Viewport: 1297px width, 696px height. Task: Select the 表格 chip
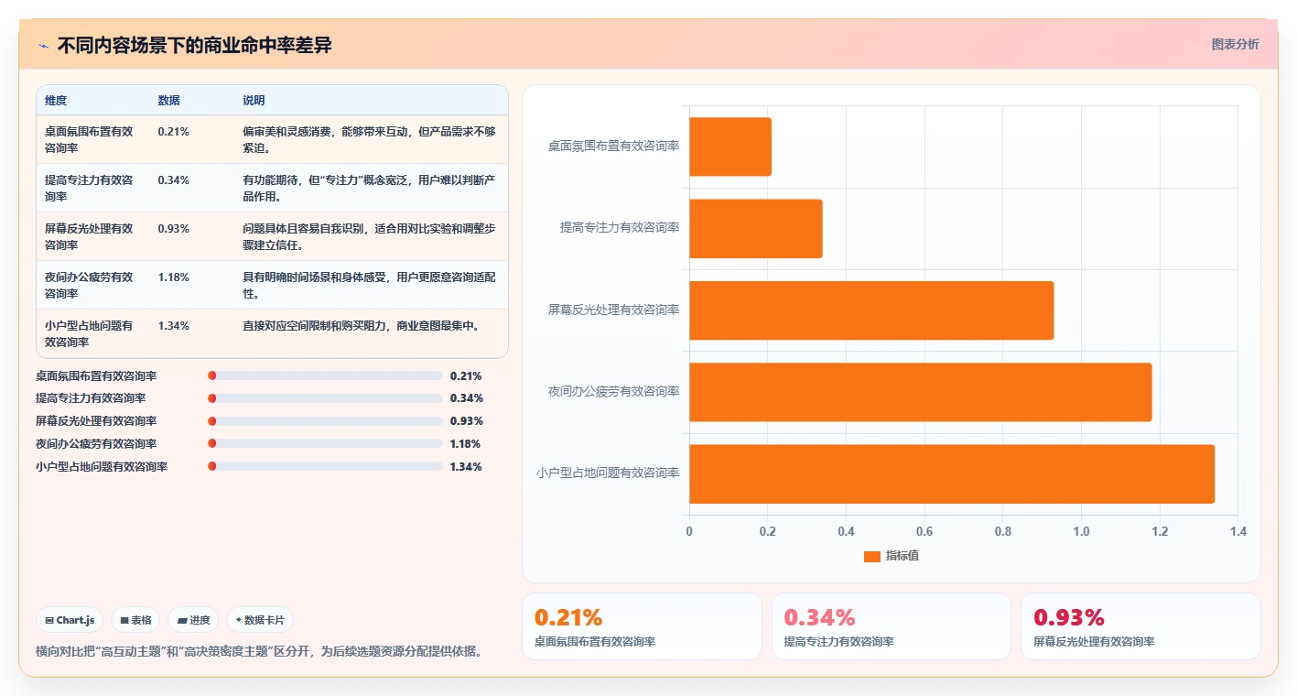tap(135, 620)
